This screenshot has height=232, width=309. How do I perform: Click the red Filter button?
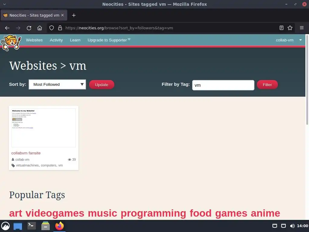pyautogui.click(x=267, y=85)
